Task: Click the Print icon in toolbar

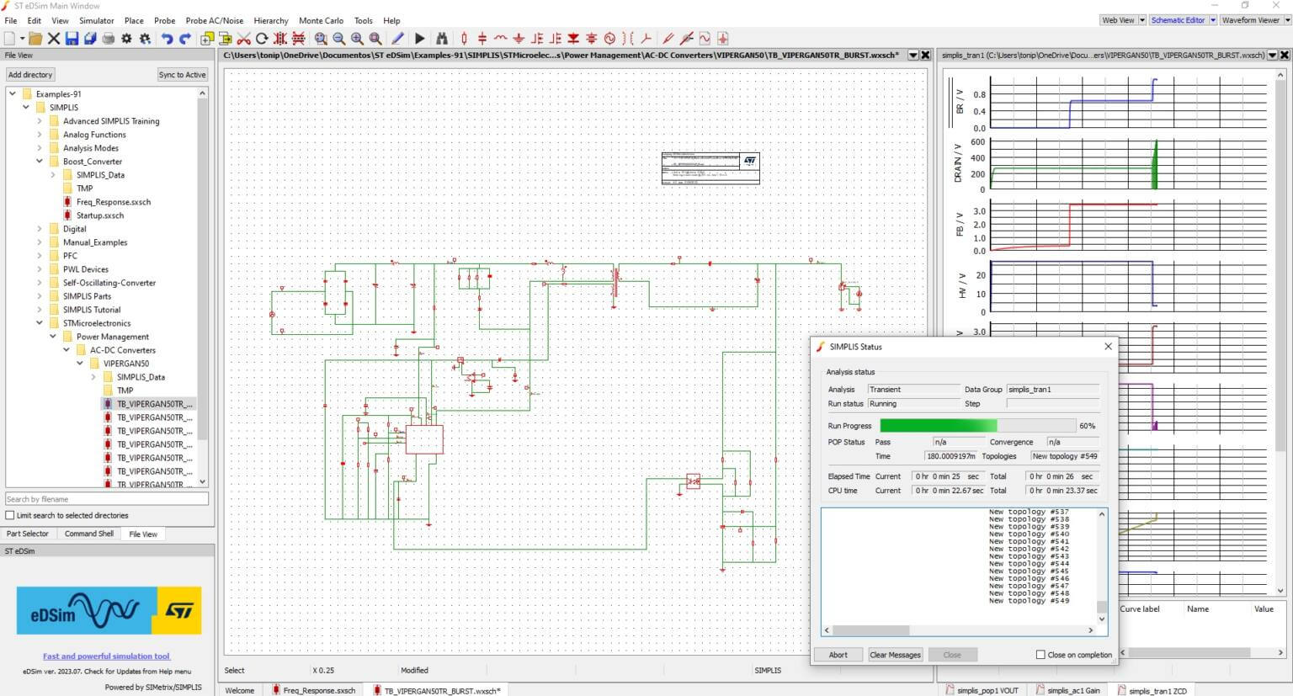Action: click(x=108, y=39)
